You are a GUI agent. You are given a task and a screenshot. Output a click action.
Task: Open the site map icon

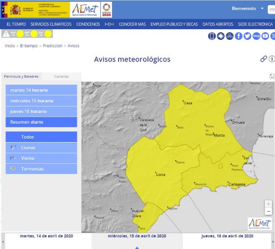[x=230, y=36]
